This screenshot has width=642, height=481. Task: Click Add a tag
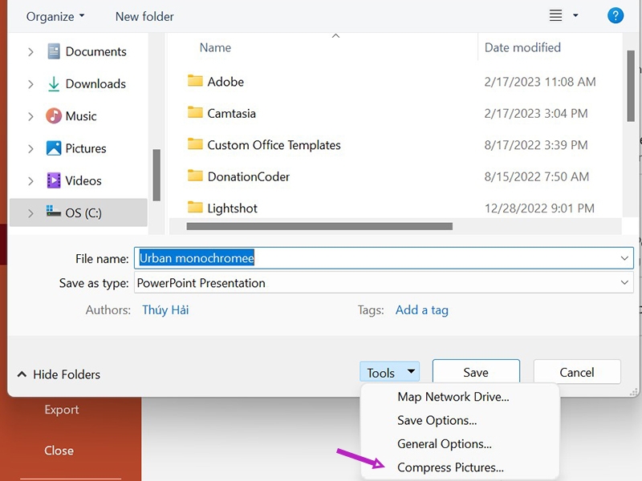[x=422, y=310]
